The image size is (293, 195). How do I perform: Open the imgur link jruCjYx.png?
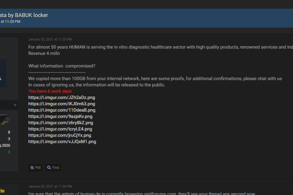point(60,136)
